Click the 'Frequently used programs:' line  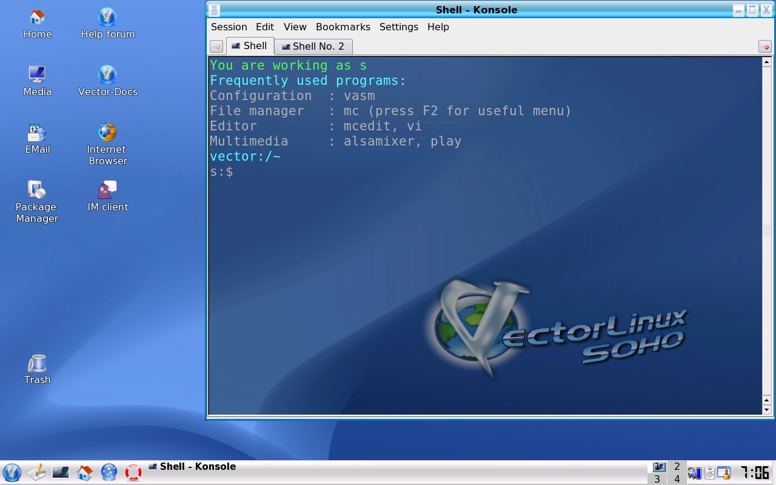[x=308, y=81]
